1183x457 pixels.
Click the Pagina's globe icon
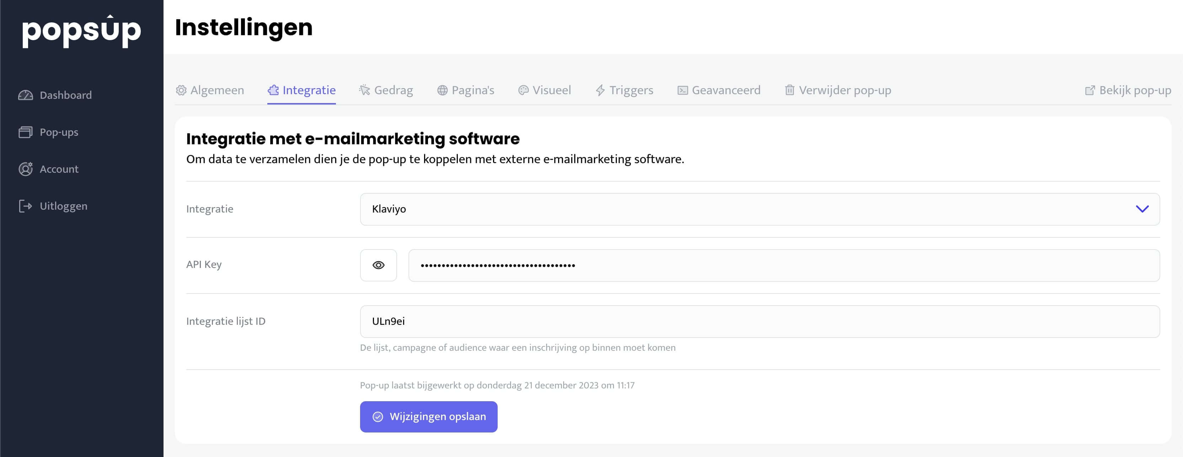(442, 91)
